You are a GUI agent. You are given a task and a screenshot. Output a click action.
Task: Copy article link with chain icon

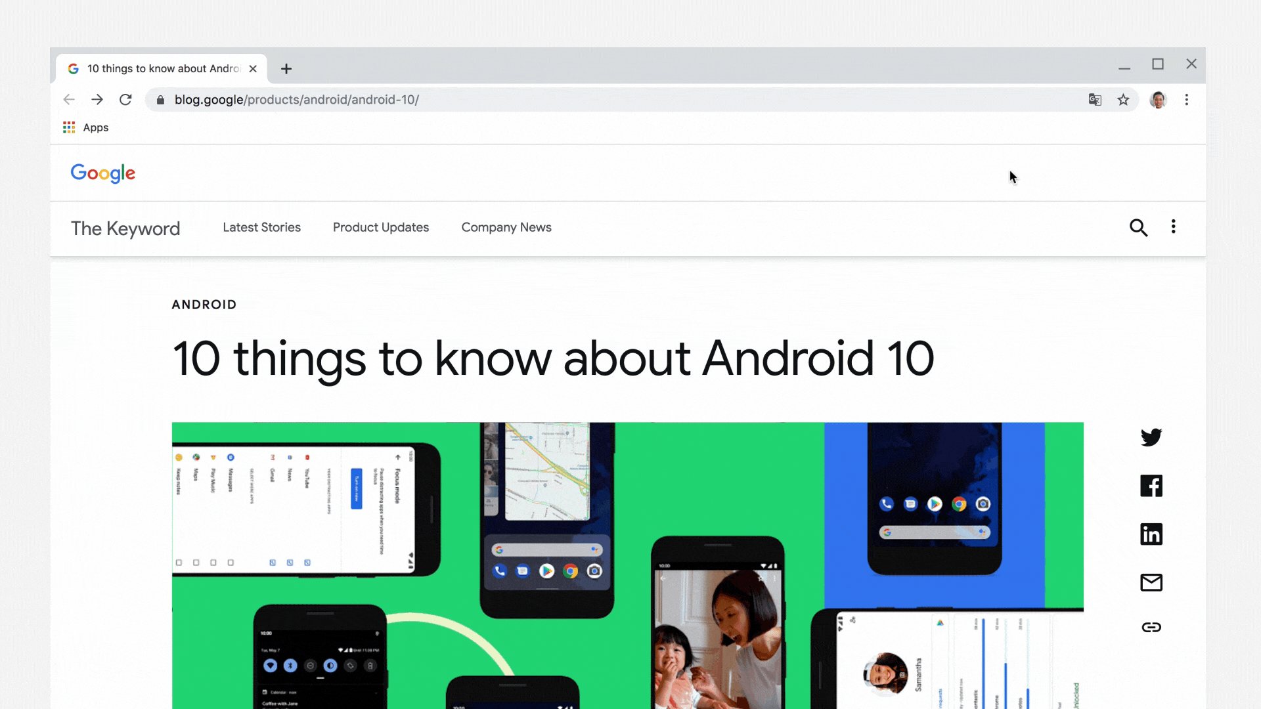click(x=1151, y=628)
